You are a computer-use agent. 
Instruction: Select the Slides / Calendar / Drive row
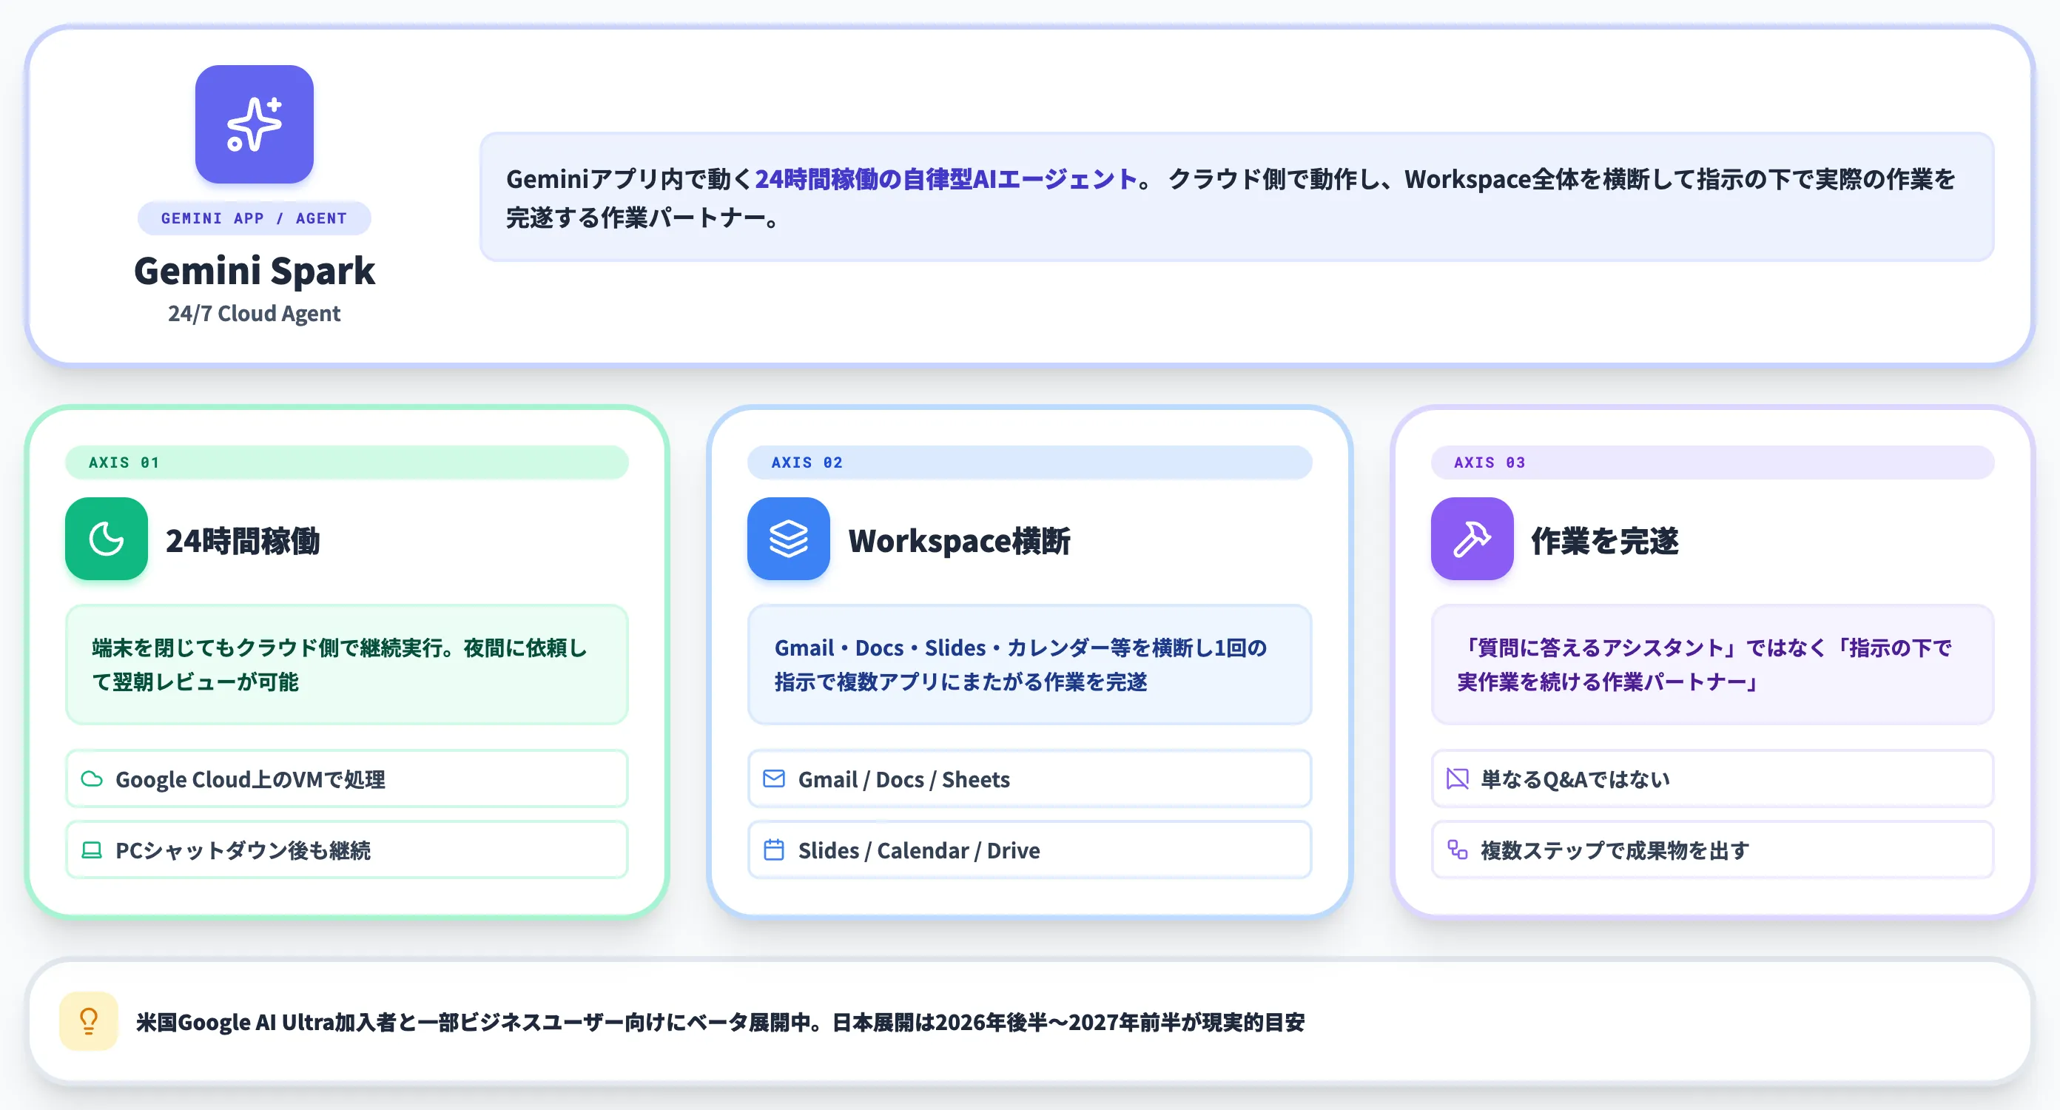pos(1029,850)
